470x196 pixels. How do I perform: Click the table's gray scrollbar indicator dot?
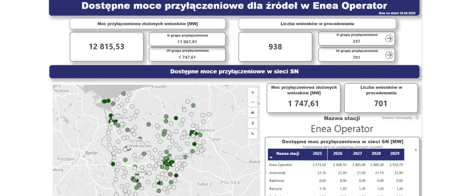(x=415, y=150)
